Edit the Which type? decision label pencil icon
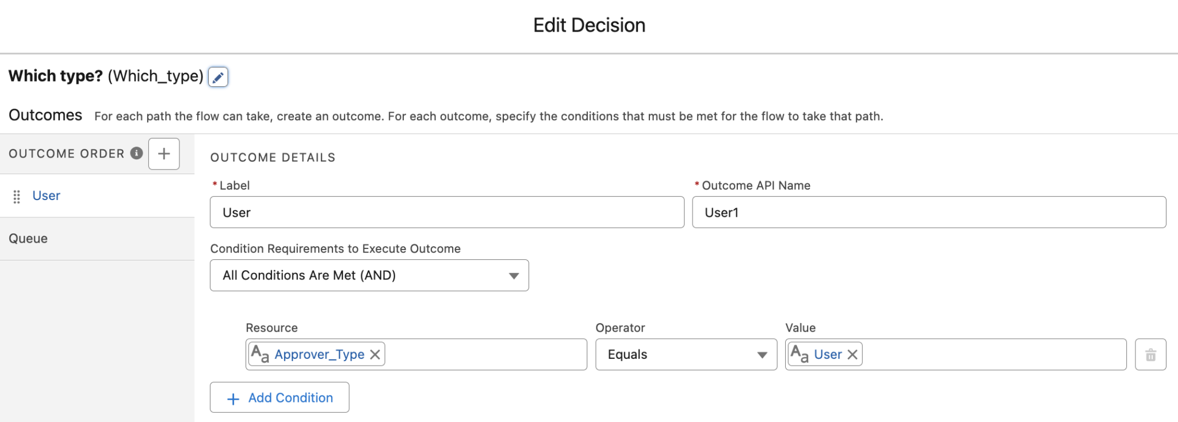This screenshot has height=422, width=1178. click(218, 77)
